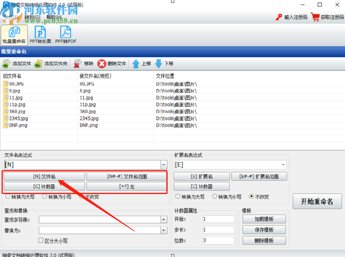Open the filename expression [N] dropdown
This screenshot has width=345, height=257.
(163, 164)
